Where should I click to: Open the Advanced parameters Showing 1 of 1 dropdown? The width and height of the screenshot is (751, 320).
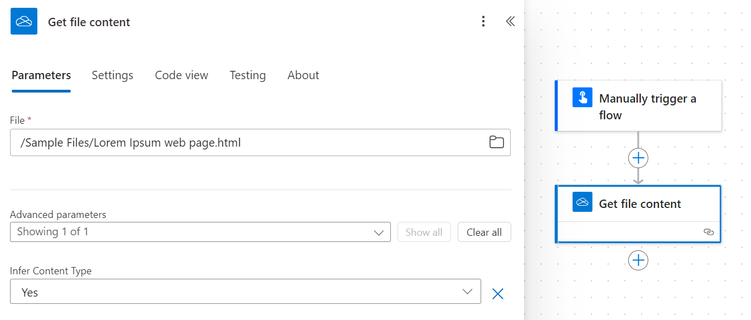200,232
